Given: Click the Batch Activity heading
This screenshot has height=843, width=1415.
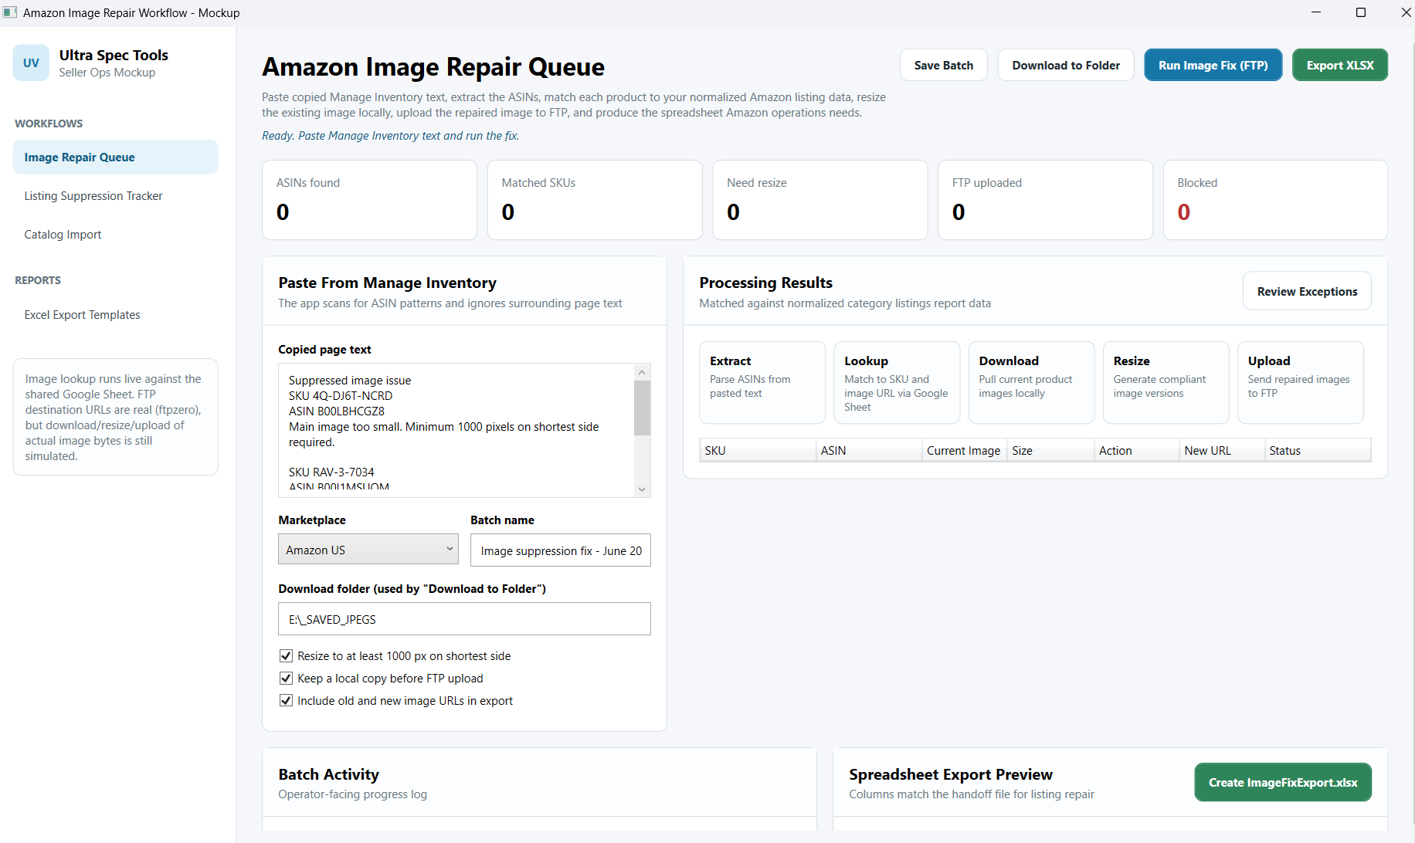Looking at the screenshot, I should 329,774.
